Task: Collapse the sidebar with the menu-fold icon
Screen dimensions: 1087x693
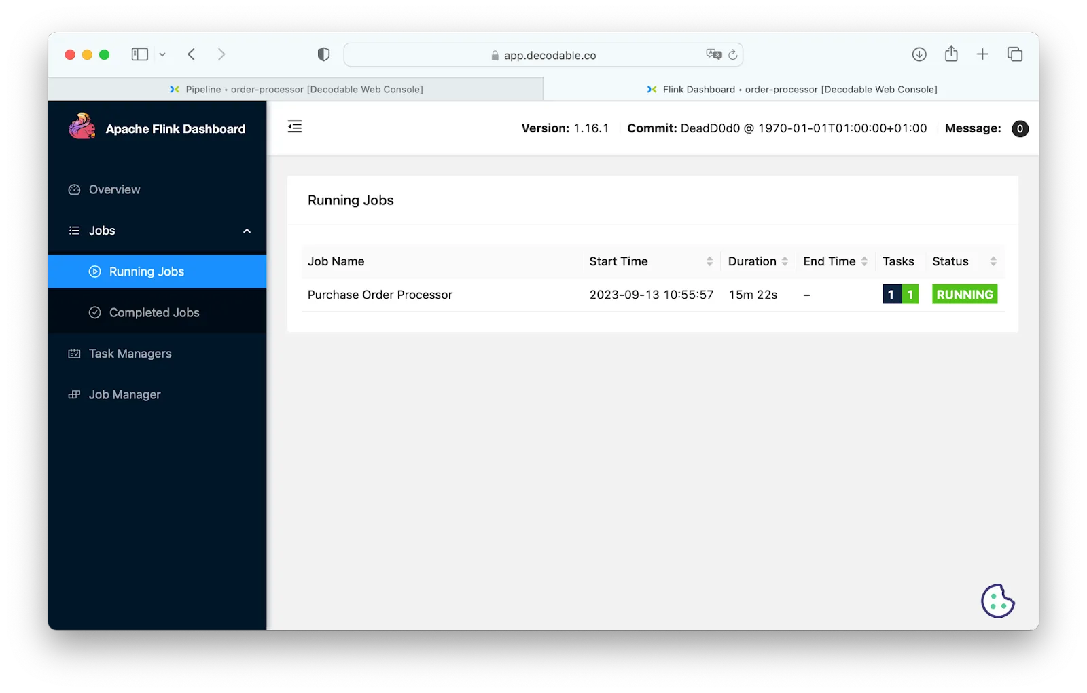Action: point(295,126)
